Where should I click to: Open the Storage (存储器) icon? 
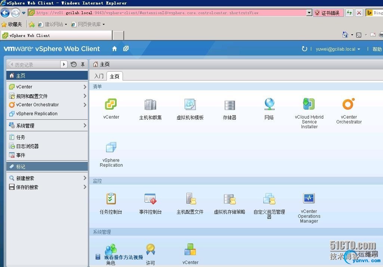[x=229, y=105]
